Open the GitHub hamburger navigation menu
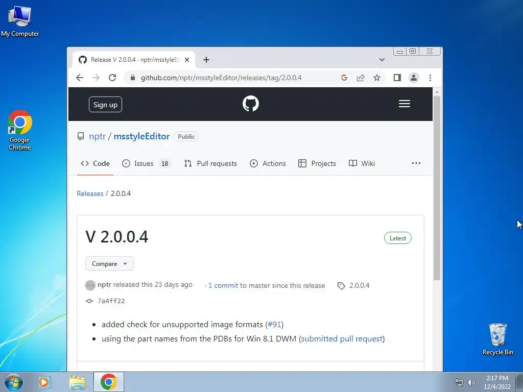This screenshot has width=523, height=392. click(x=405, y=104)
